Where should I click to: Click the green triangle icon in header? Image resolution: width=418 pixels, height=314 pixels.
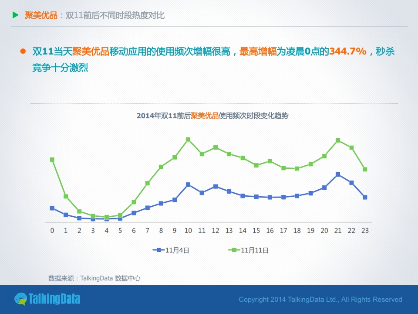[16, 15]
